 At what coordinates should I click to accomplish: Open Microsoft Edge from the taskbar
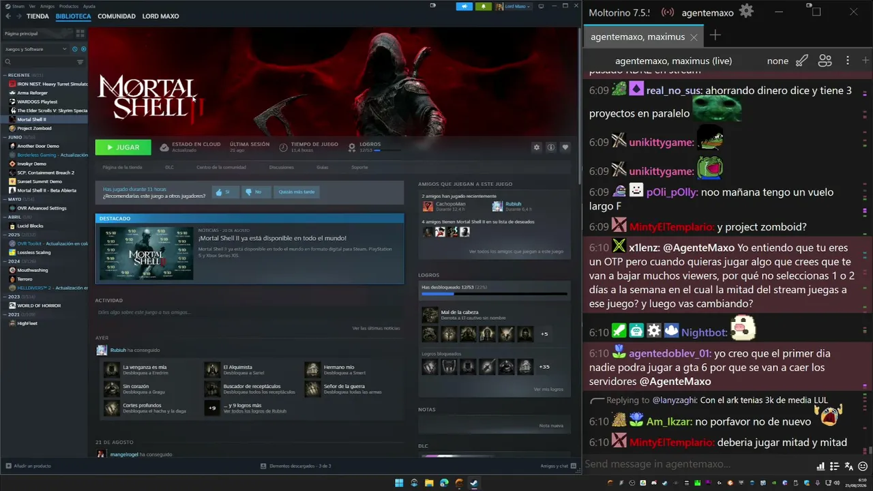(x=444, y=483)
